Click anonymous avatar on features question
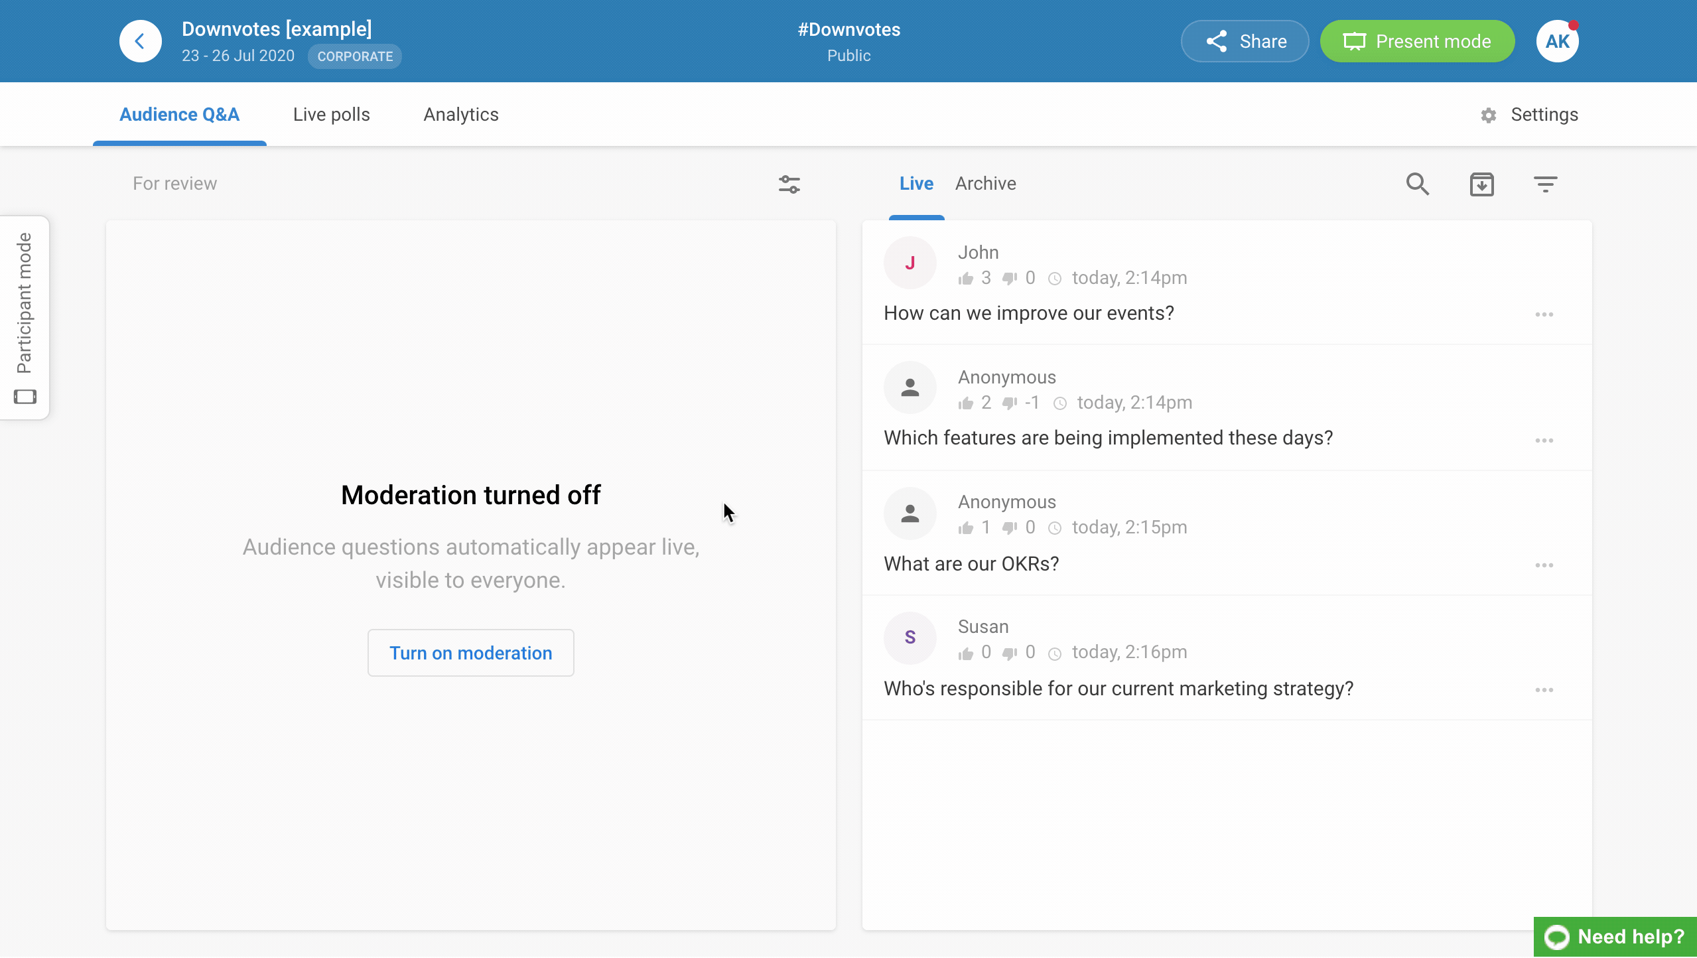The width and height of the screenshot is (1697, 958). (x=910, y=387)
